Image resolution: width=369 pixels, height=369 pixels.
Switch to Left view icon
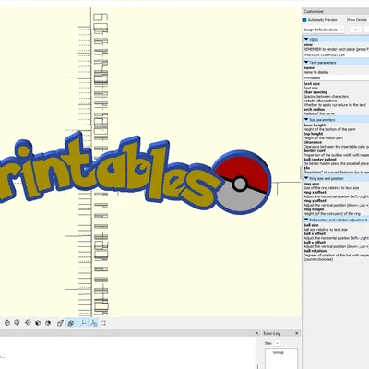tap(28, 323)
